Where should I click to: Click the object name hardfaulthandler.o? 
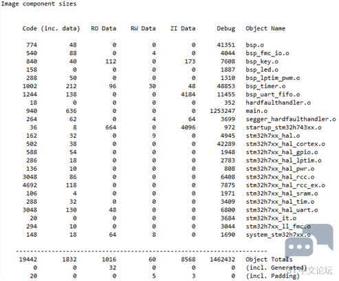[x=278, y=103]
